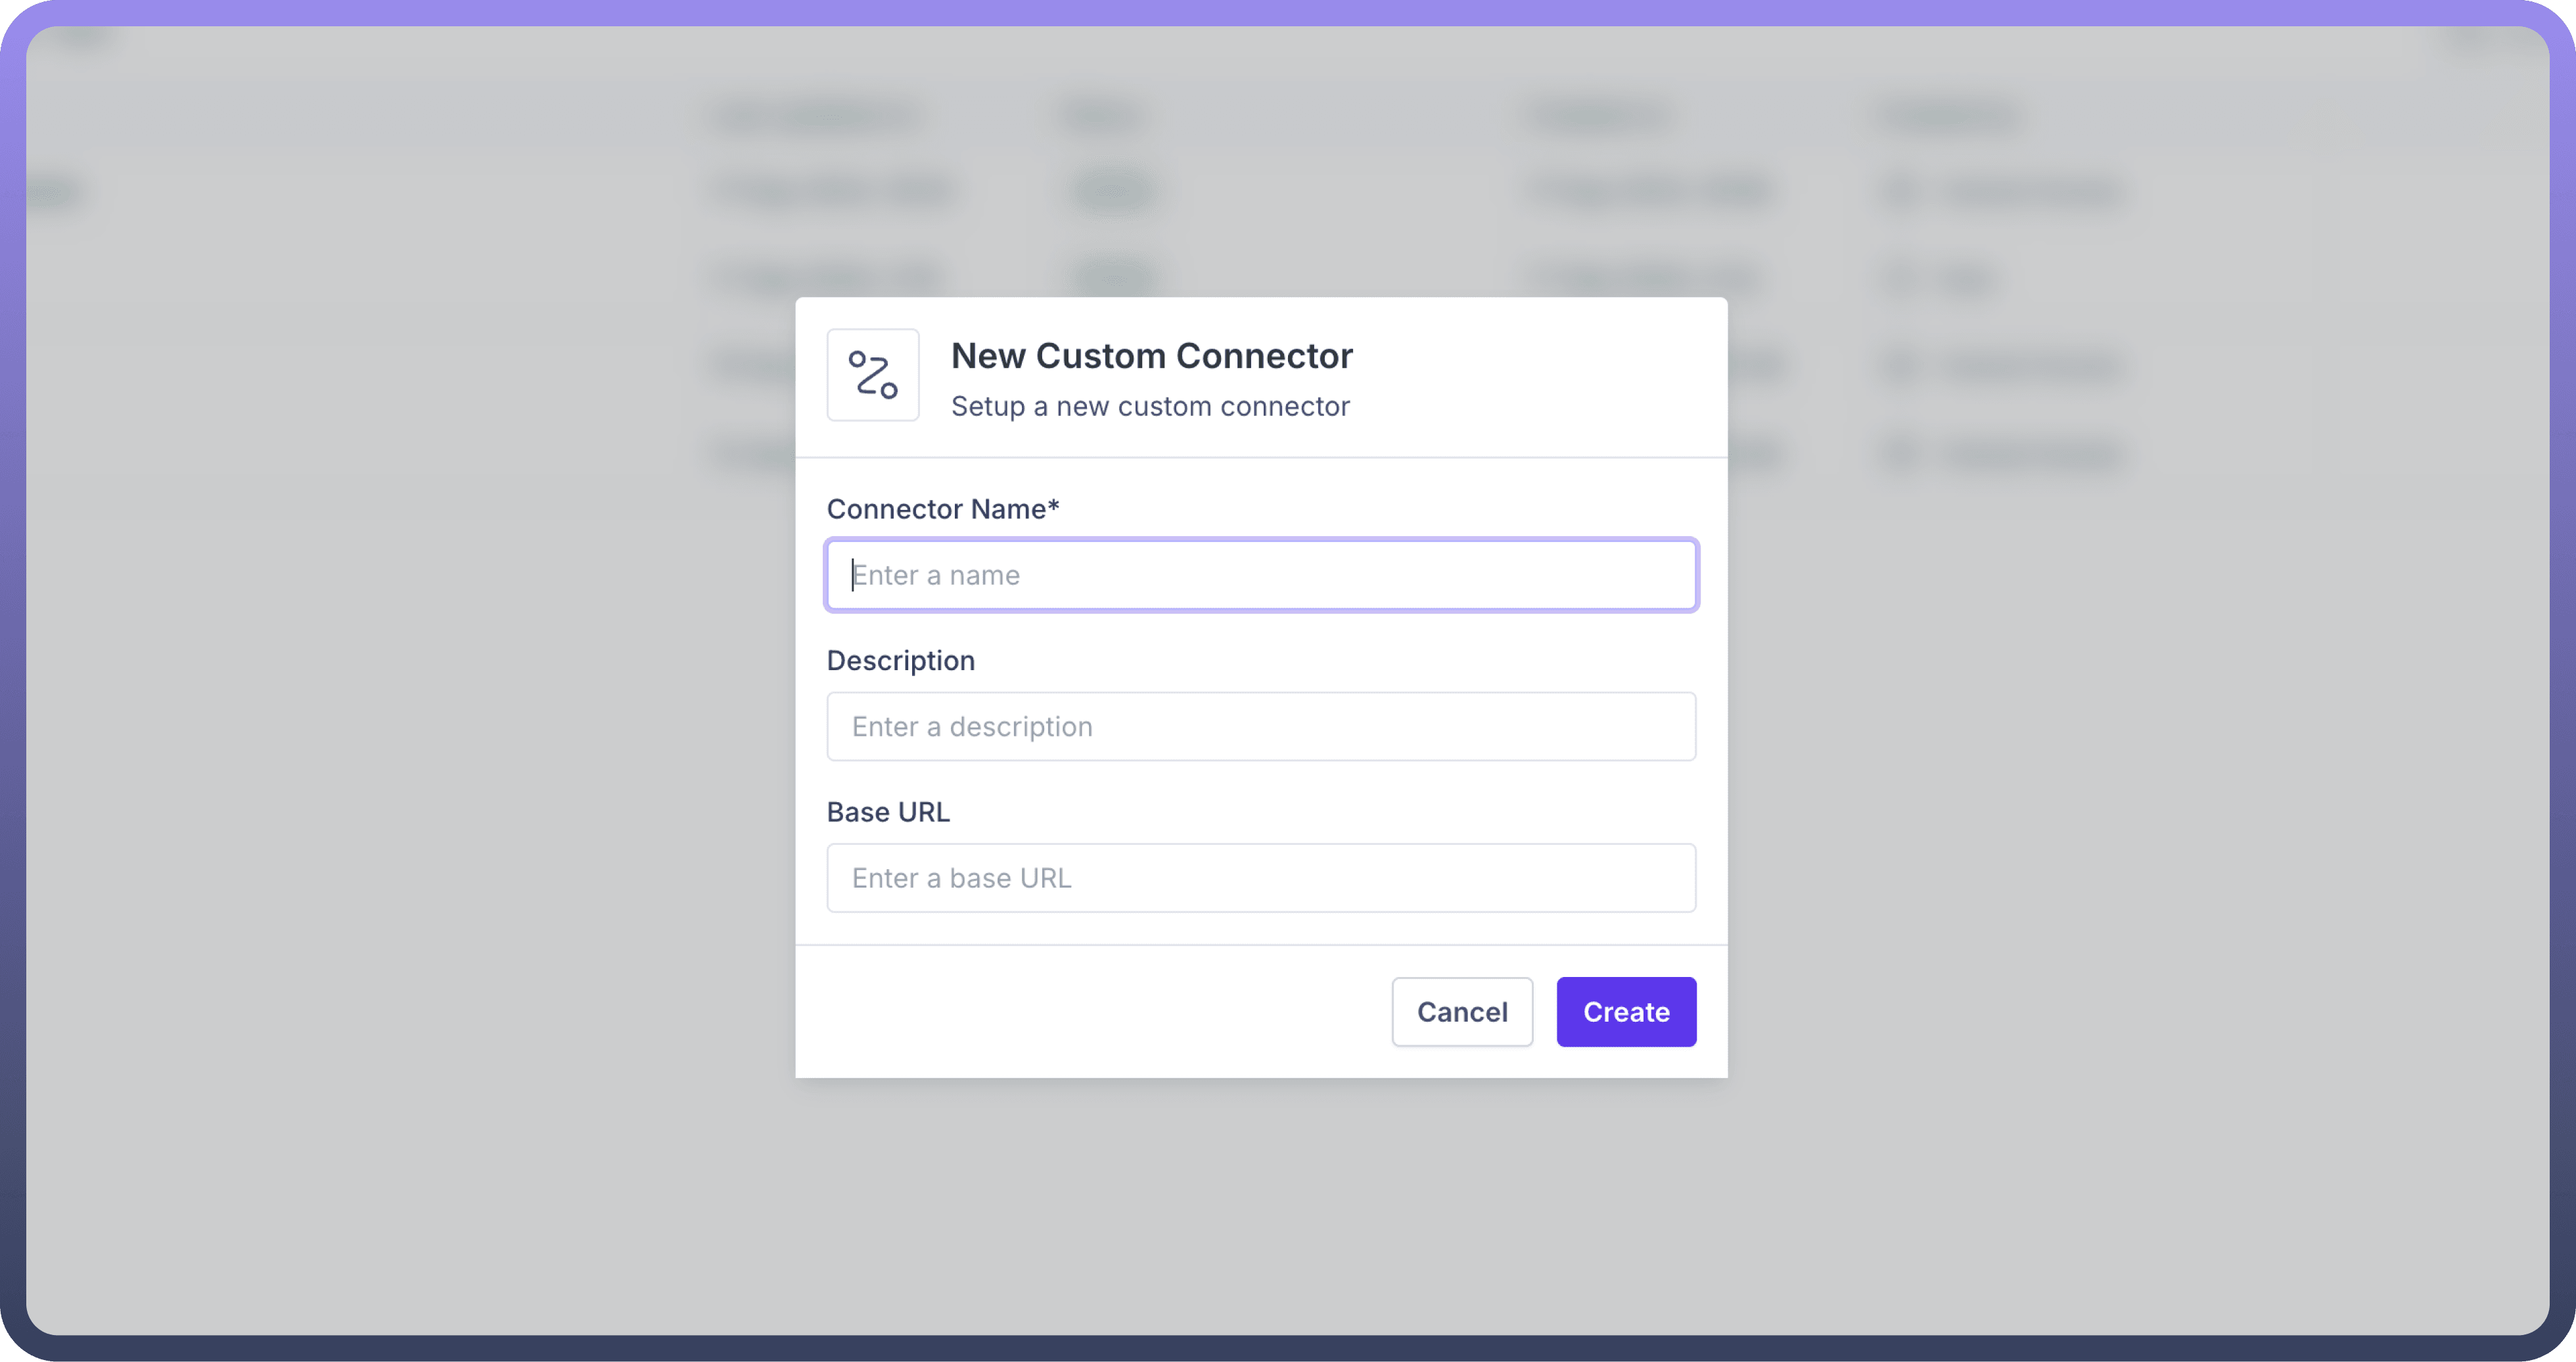Focus the "Enter a base URL" input field
This screenshot has height=1362, width=2576.
(1260, 878)
